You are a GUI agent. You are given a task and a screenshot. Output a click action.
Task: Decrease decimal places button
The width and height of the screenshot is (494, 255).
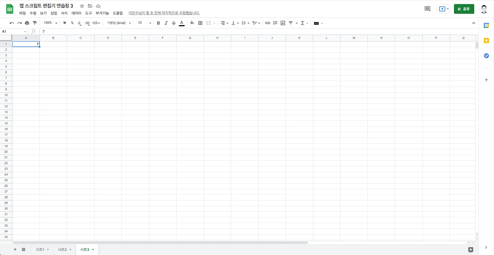coord(79,23)
